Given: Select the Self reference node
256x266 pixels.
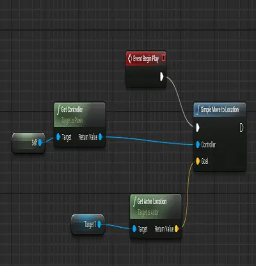Looking at the screenshot, I should pyautogui.click(x=28, y=143).
